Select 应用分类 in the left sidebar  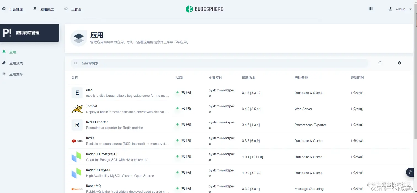point(16,63)
